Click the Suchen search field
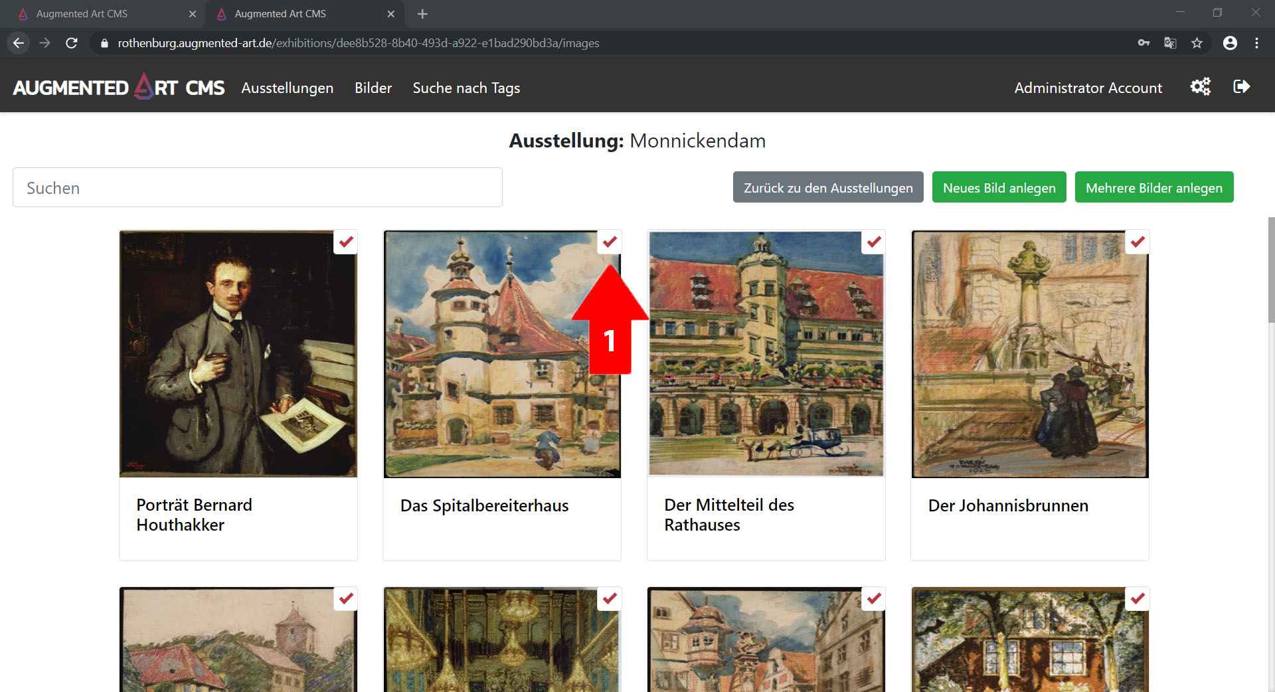This screenshot has width=1275, height=692. tap(258, 187)
